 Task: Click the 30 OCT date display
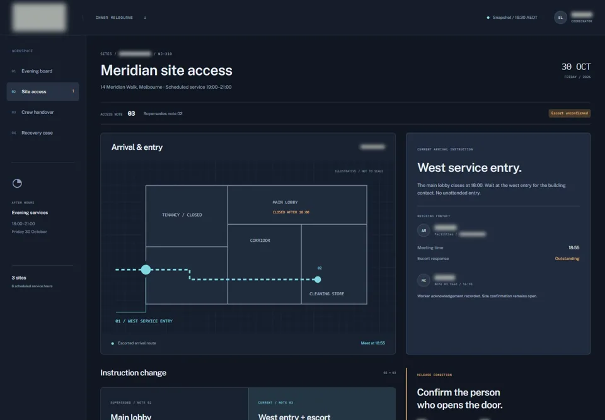point(575,67)
